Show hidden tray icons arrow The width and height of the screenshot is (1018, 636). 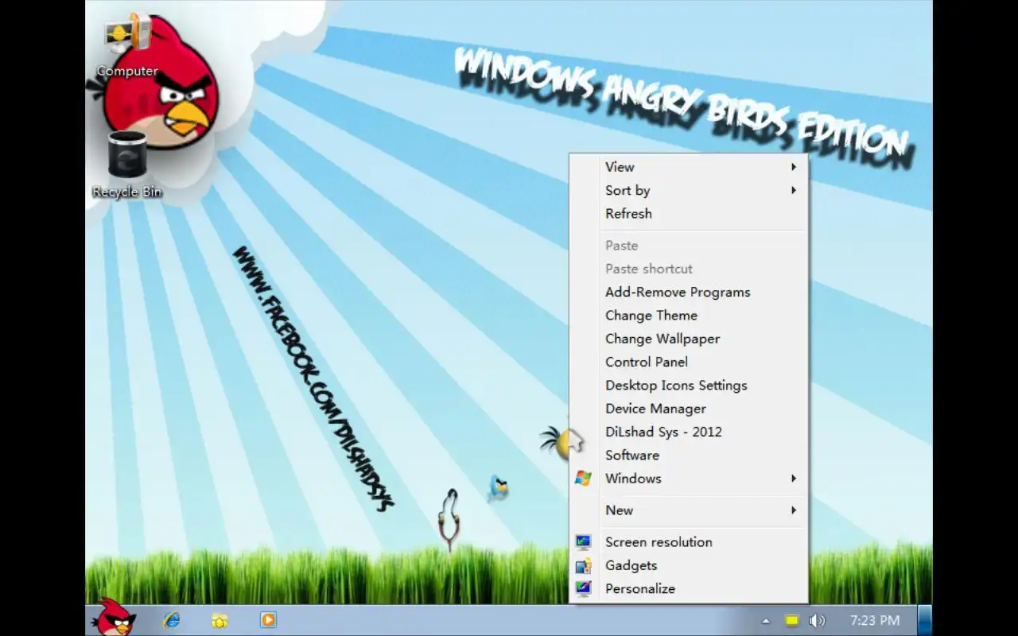[766, 621]
